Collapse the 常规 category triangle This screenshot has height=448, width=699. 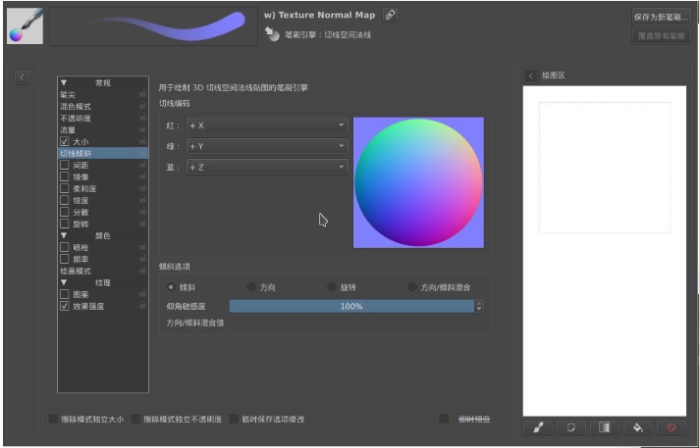[64, 82]
